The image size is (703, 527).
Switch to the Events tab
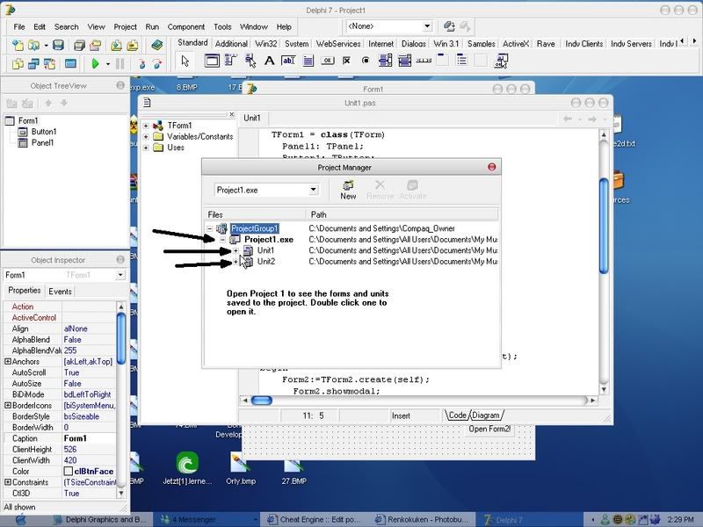[60, 291]
